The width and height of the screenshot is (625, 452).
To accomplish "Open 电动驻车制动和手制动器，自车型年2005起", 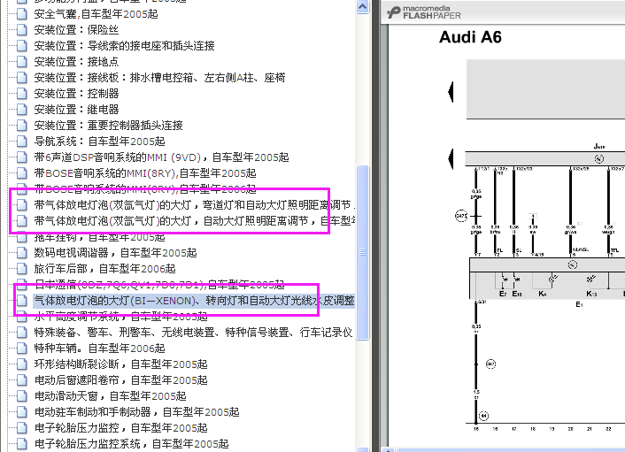I will pyautogui.click(x=136, y=412).
